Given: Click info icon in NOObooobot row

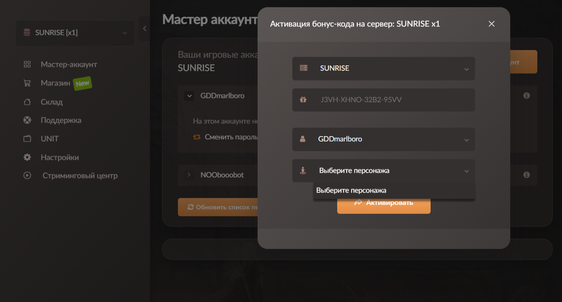Looking at the screenshot, I should click(526, 175).
